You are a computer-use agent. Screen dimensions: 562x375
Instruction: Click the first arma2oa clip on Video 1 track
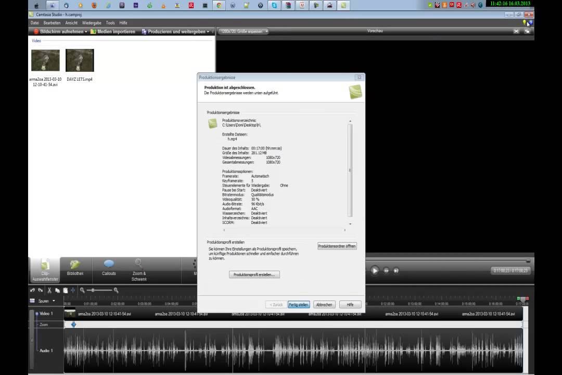(104, 314)
